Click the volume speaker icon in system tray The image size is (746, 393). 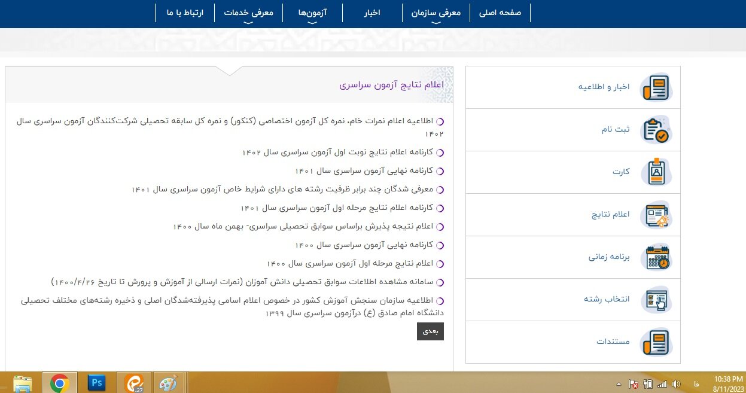click(x=677, y=383)
